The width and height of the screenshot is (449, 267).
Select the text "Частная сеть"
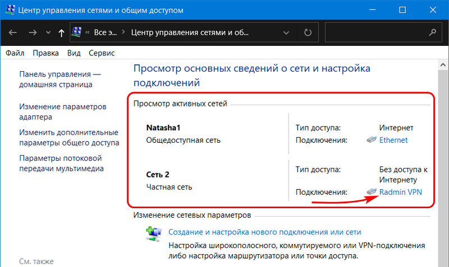click(169, 187)
